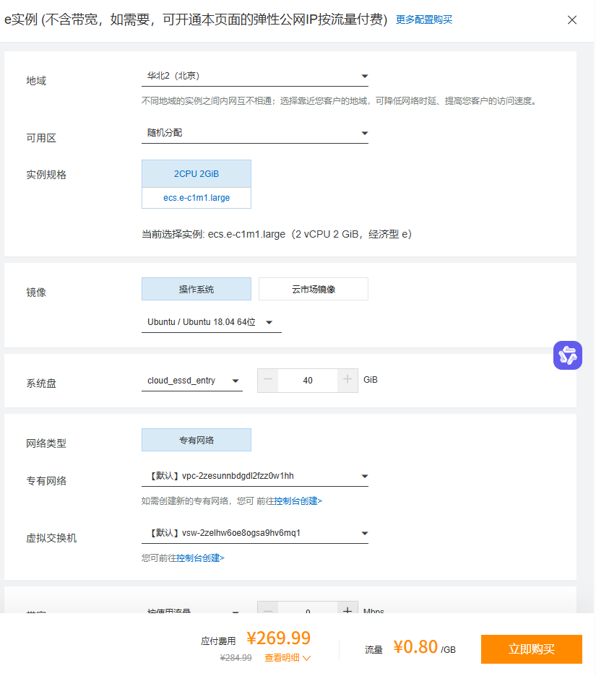Image resolution: width=596 pixels, height=676 pixels.
Task: Click the traffic price ¥0.80
Action: 415,647
